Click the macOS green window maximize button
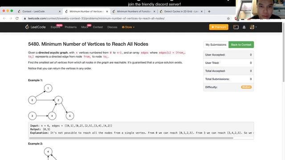The width and height of the screenshot is (285, 160). [x=12, y=11]
